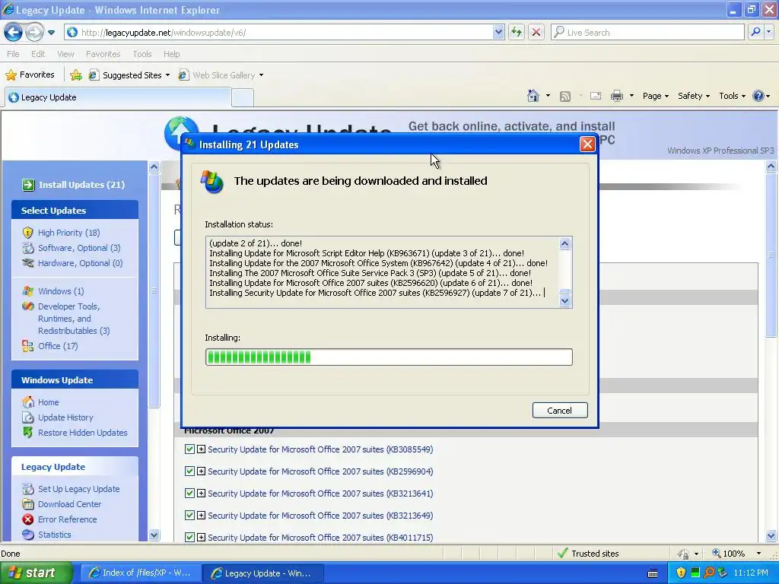Click the Add to Favorites Bar icon

click(76, 75)
